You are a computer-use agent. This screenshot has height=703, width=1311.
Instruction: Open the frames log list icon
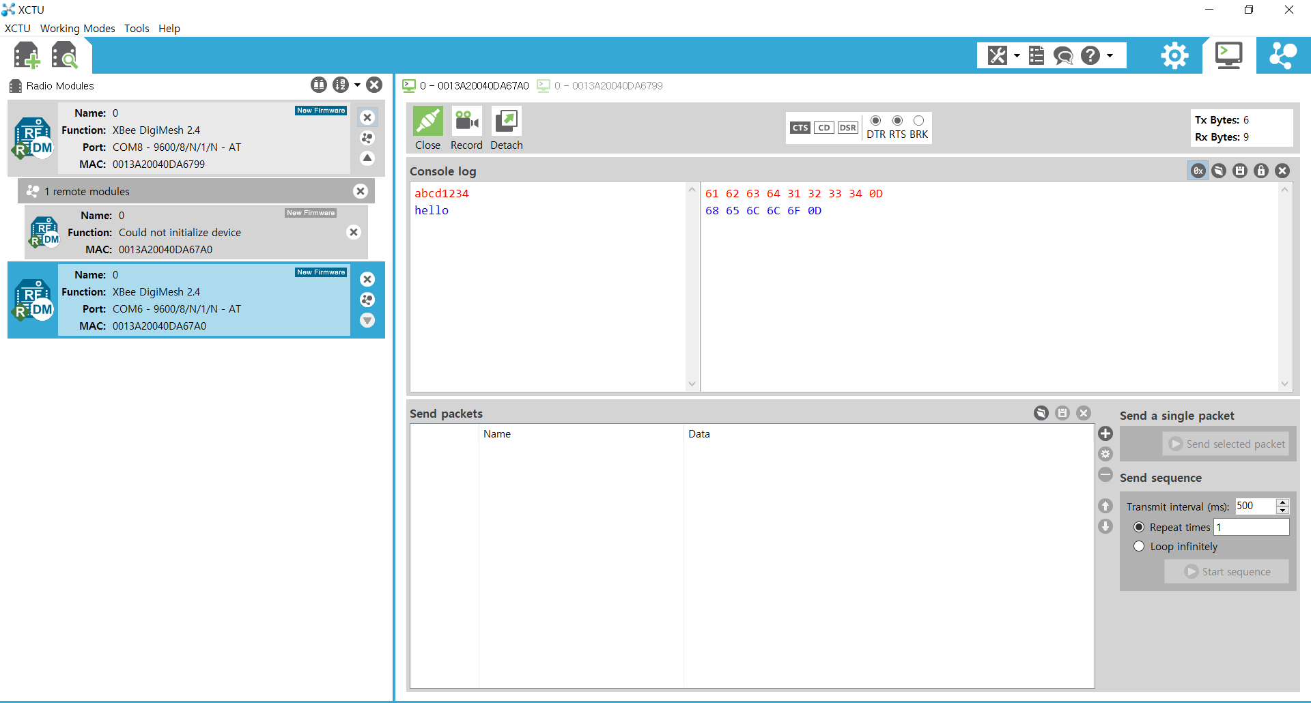[x=1037, y=55]
